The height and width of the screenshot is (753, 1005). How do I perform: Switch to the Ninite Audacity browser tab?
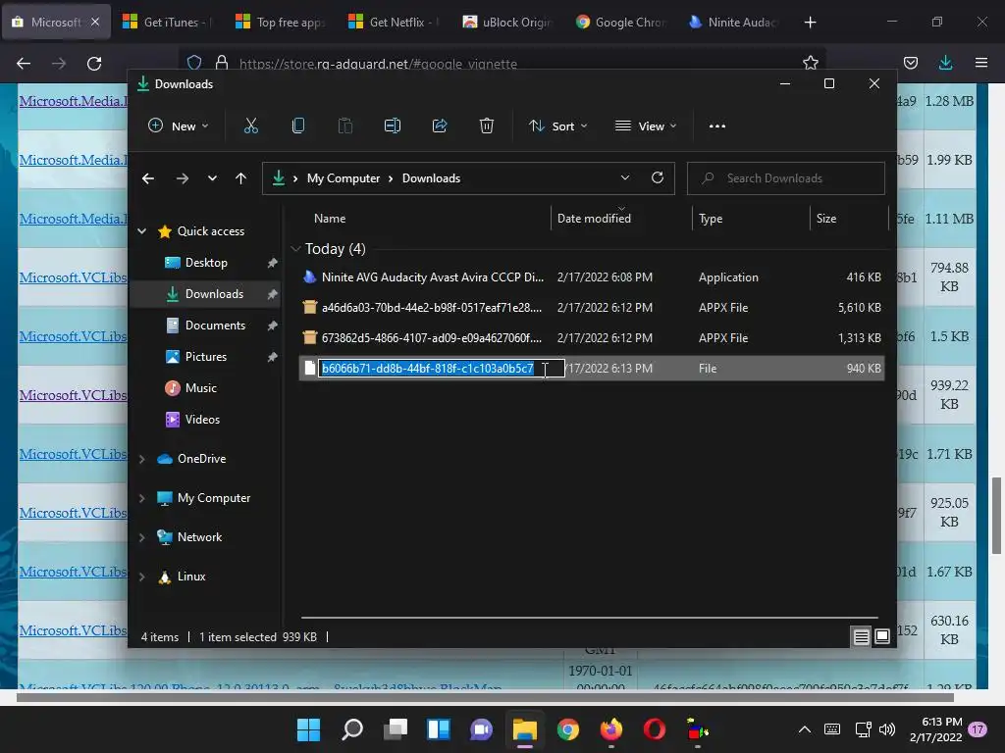click(x=732, y=22)
